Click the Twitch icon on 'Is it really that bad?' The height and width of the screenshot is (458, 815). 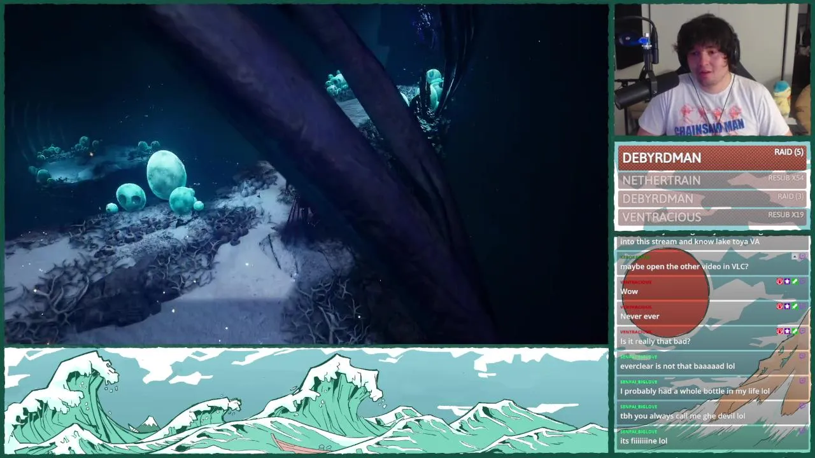click(802, 331)
